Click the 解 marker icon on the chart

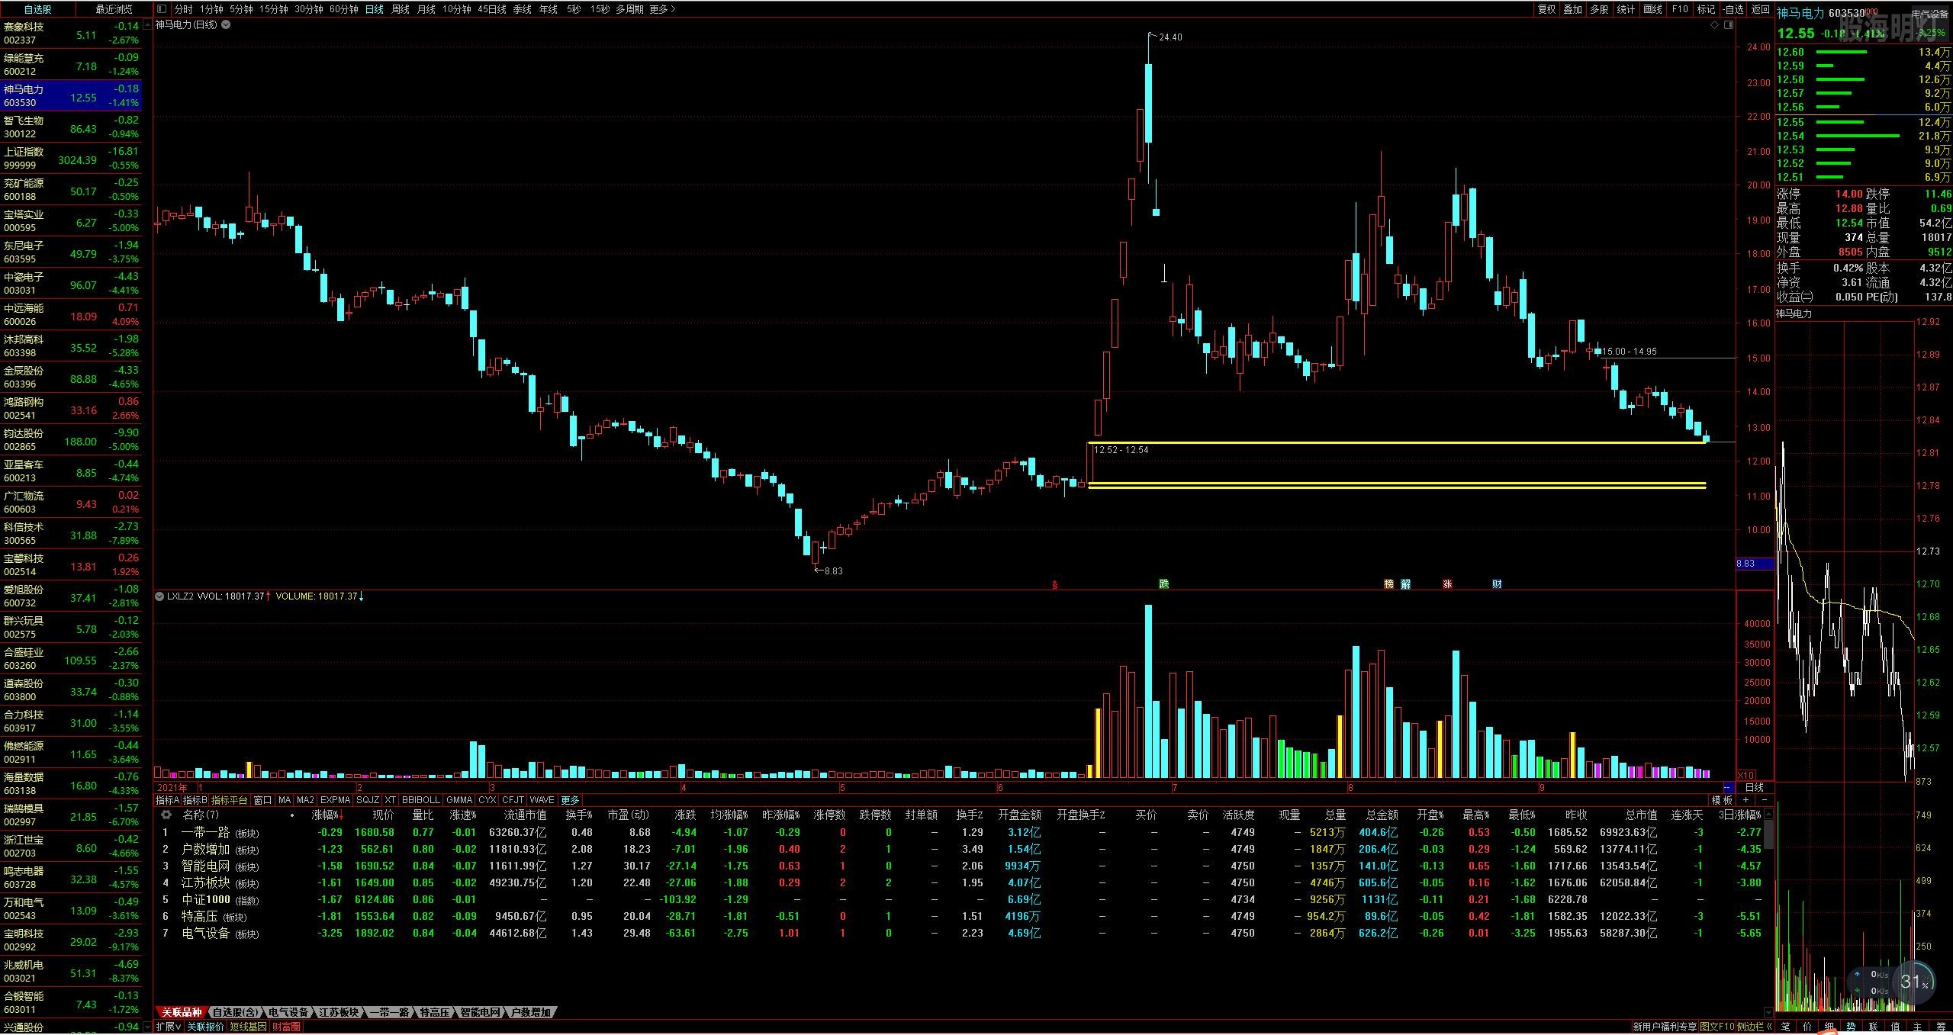pyautogui.click(x=1406, y=583)
